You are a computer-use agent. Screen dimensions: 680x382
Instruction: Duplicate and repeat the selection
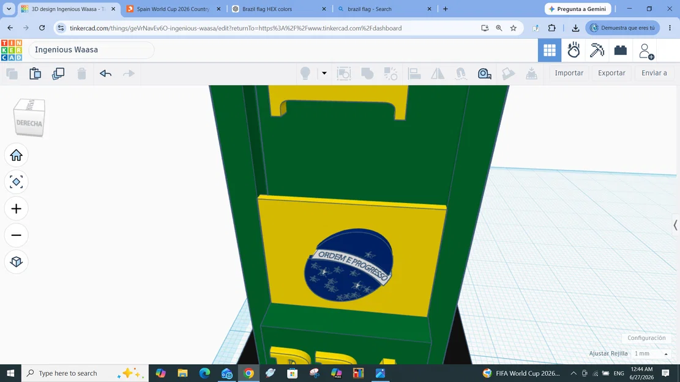(x=58, y=73)
